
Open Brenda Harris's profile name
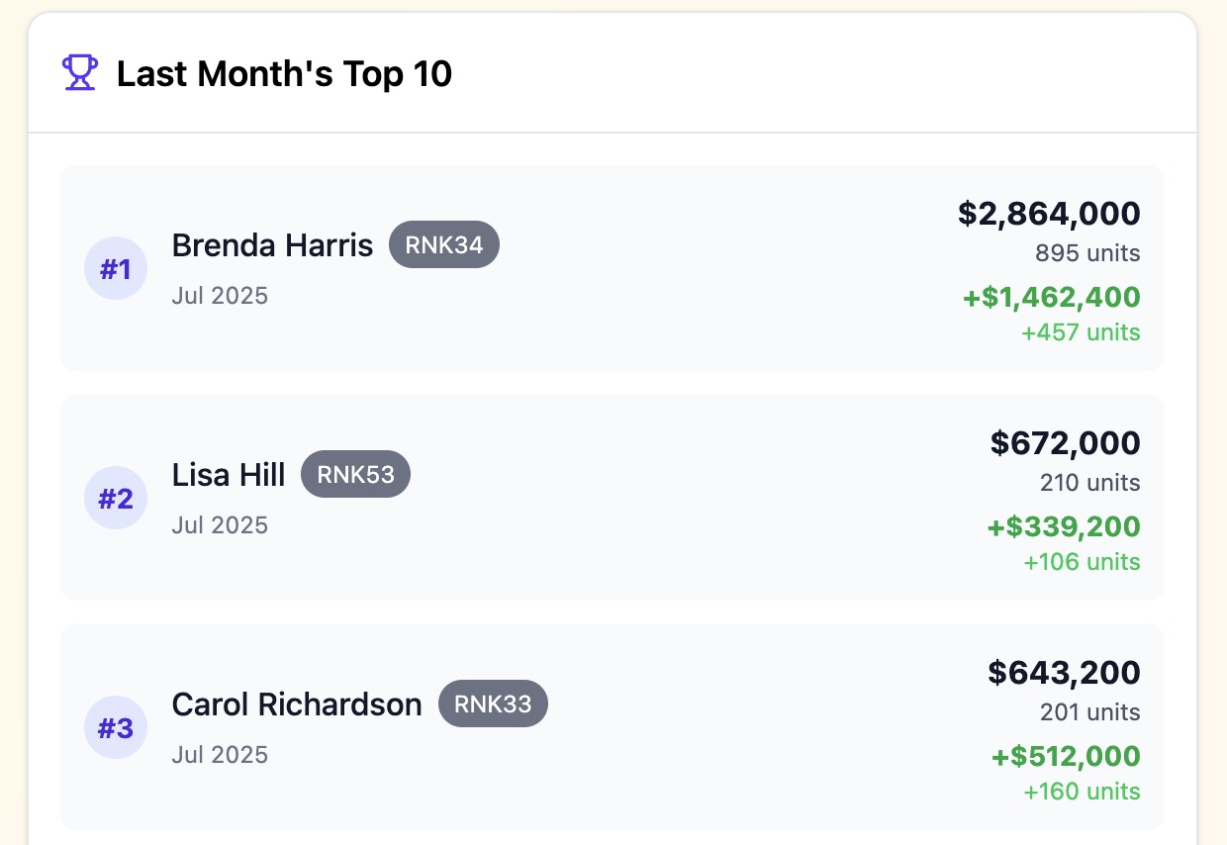pos(272,245)
